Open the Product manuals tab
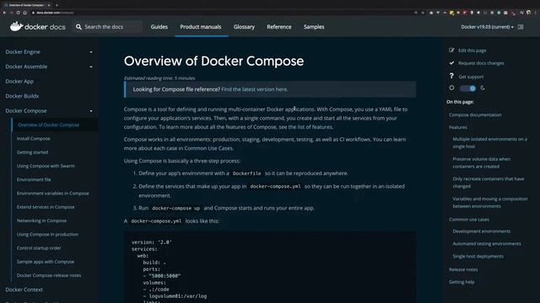The height and width of the screenshot is (303, 540). coord(201,27)
